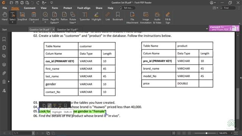Apply highlight from the floating text toolbar
This screenshot has width=242, height=136.
[50, 105]
